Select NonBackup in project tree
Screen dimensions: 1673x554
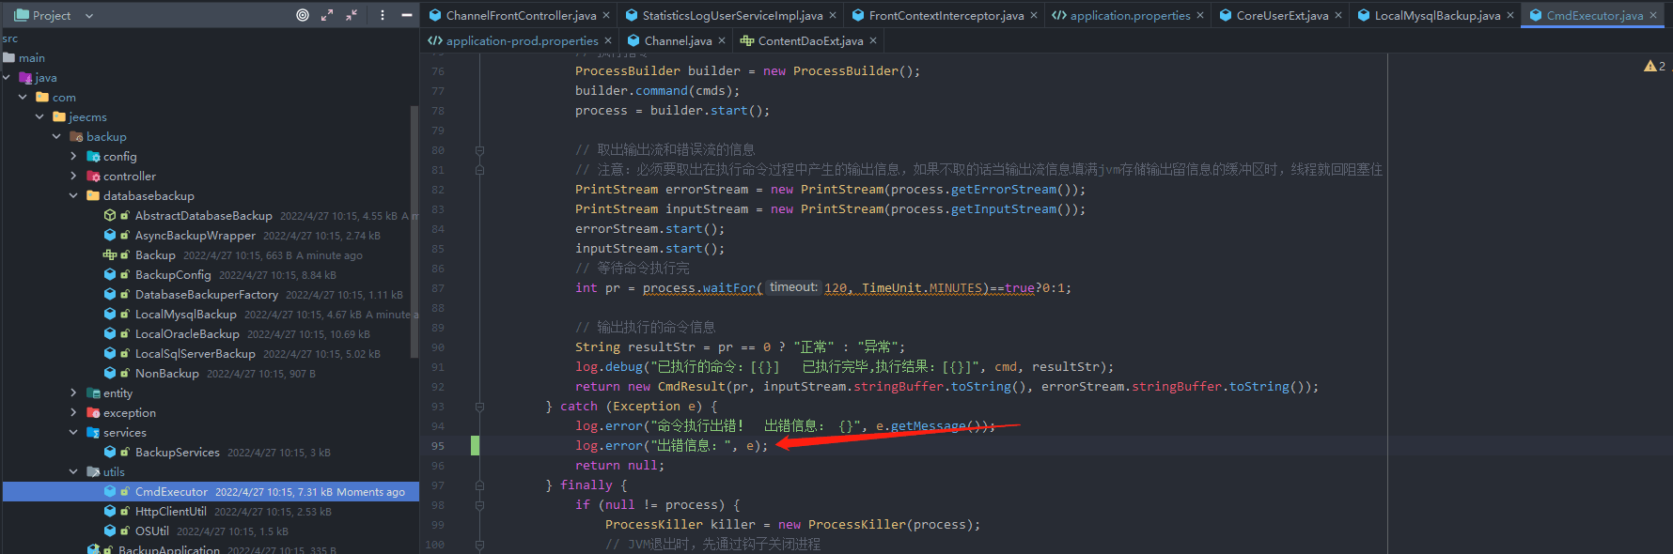tap(166, 373)
